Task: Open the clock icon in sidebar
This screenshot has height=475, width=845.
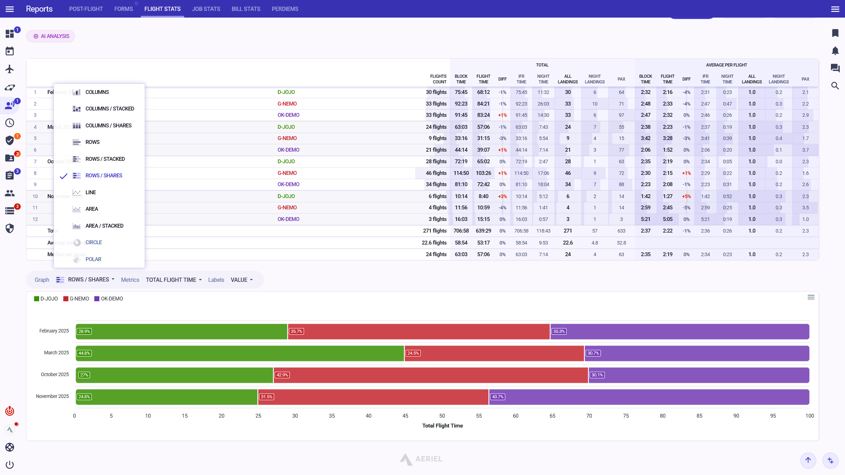Action: coord(10,123)
